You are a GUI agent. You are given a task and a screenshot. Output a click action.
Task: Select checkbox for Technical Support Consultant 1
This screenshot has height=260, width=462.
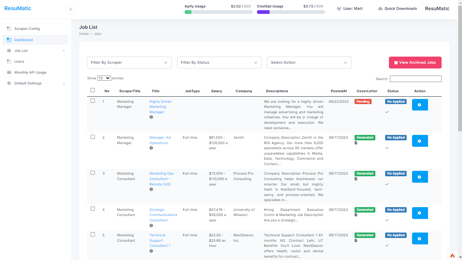pyautogui.click(x=93, y=235)
